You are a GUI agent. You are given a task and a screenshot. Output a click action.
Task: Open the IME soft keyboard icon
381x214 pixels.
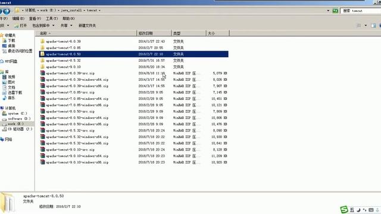click(371, 210)
